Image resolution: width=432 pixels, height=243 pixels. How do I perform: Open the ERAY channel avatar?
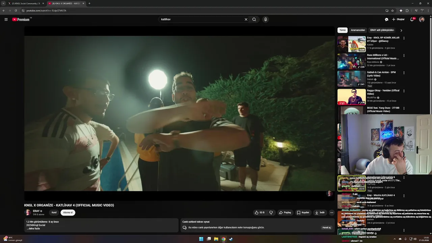click(28, 212)
